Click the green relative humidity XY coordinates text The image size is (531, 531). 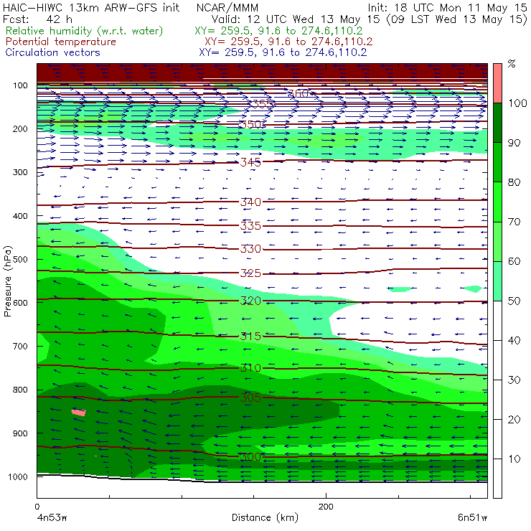pos(278,31)
